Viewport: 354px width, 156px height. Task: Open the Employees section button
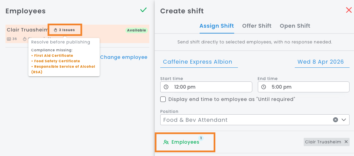tap(185, 142)
